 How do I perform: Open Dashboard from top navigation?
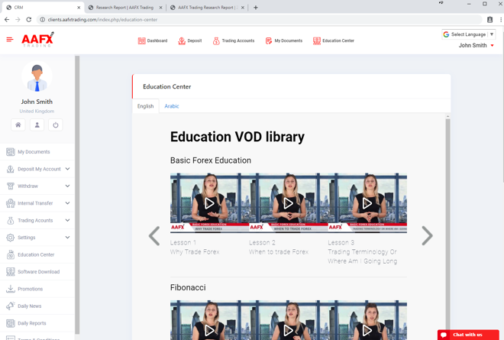point(153,40)
